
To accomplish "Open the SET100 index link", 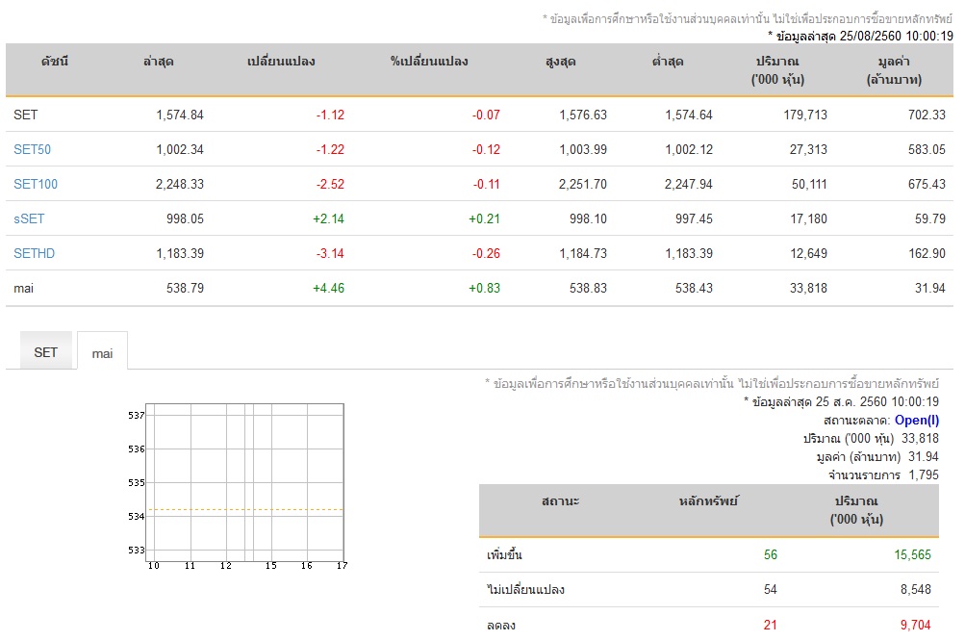I will [x=36, y=184].
